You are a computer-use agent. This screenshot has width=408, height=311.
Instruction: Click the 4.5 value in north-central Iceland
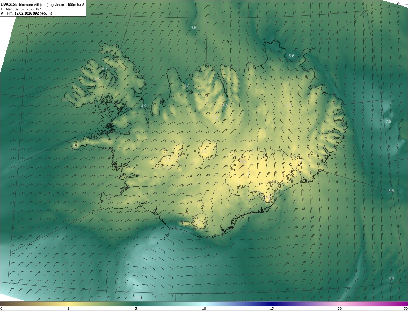[225, 105]
